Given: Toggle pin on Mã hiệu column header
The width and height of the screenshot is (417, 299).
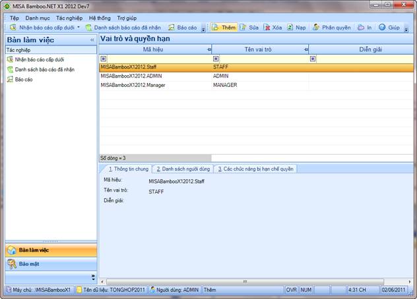Looking at the screenshot, I should point(209,49).
